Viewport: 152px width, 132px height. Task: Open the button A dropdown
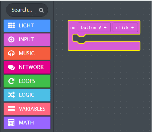(94, 27)
